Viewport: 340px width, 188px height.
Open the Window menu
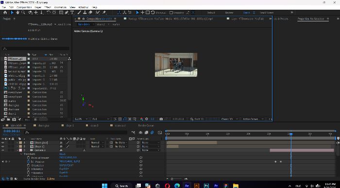[83, 7]
